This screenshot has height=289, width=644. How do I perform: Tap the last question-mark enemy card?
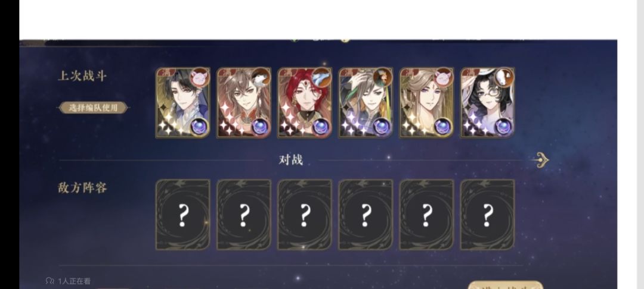(x=488, y=215)
